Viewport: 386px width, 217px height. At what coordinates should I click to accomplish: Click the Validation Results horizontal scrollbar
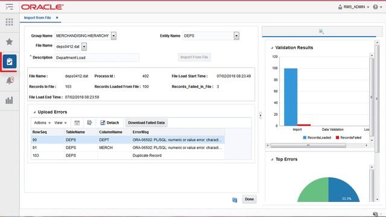(308, 146)
